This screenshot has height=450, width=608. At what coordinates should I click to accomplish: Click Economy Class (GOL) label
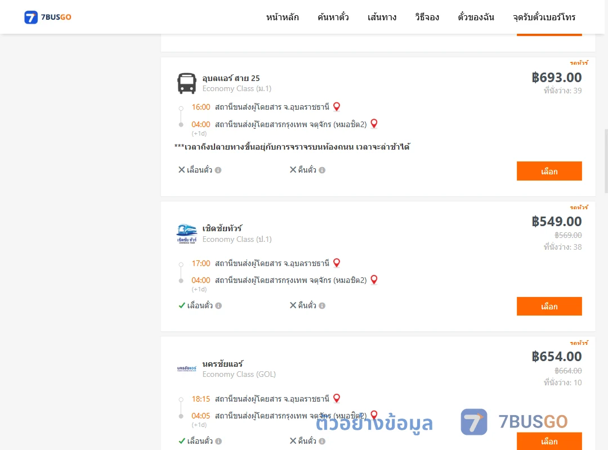click(x=239, y=375)
